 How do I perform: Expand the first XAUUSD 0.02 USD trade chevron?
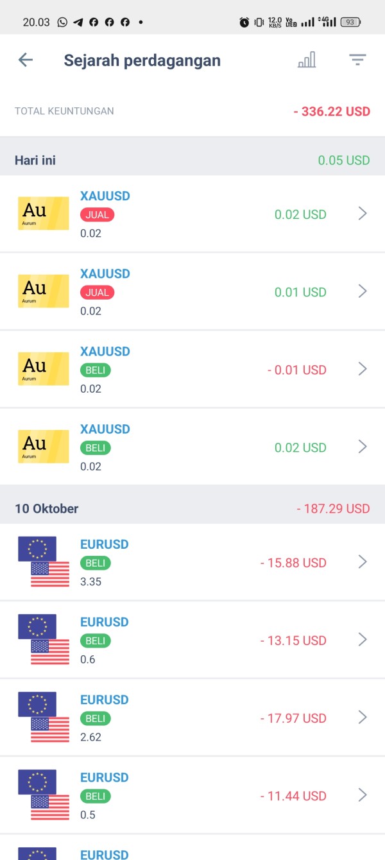pyautogui.click(x=363, y=214)
